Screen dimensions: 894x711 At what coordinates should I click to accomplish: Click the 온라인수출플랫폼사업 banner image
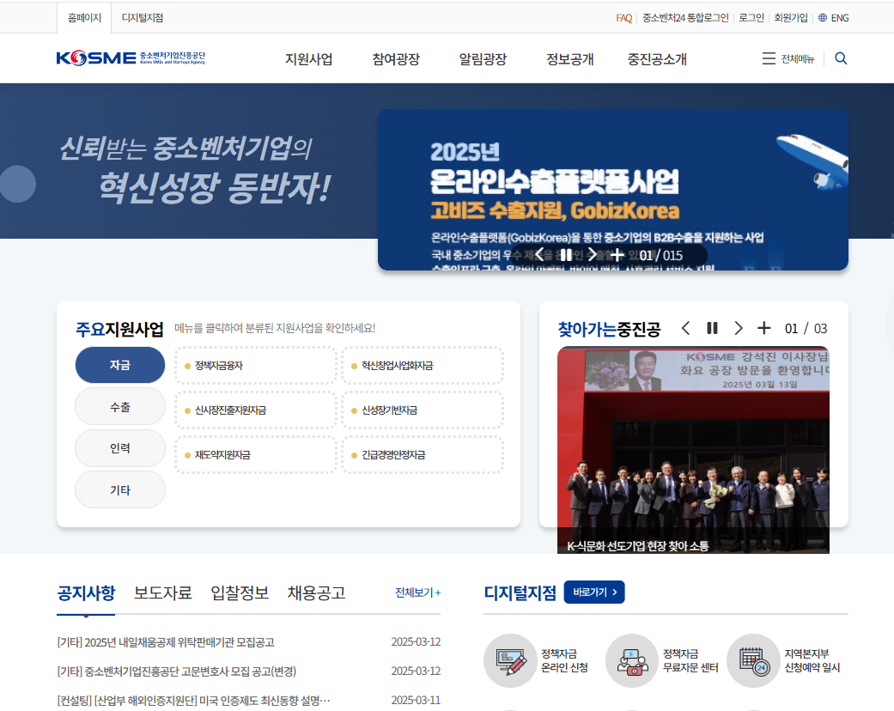[613, 189]
